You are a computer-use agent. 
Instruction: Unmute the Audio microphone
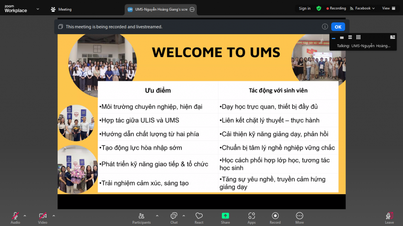pos(15,218)
